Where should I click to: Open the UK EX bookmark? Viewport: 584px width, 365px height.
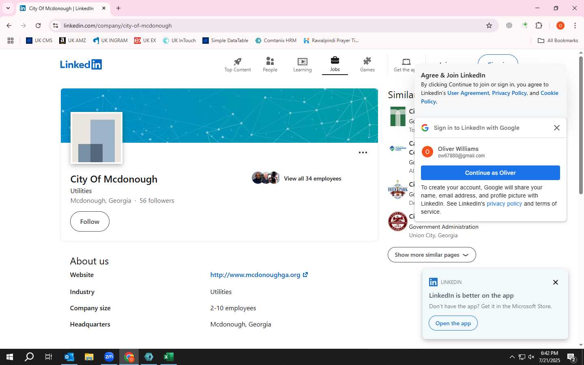click(145, 41)
